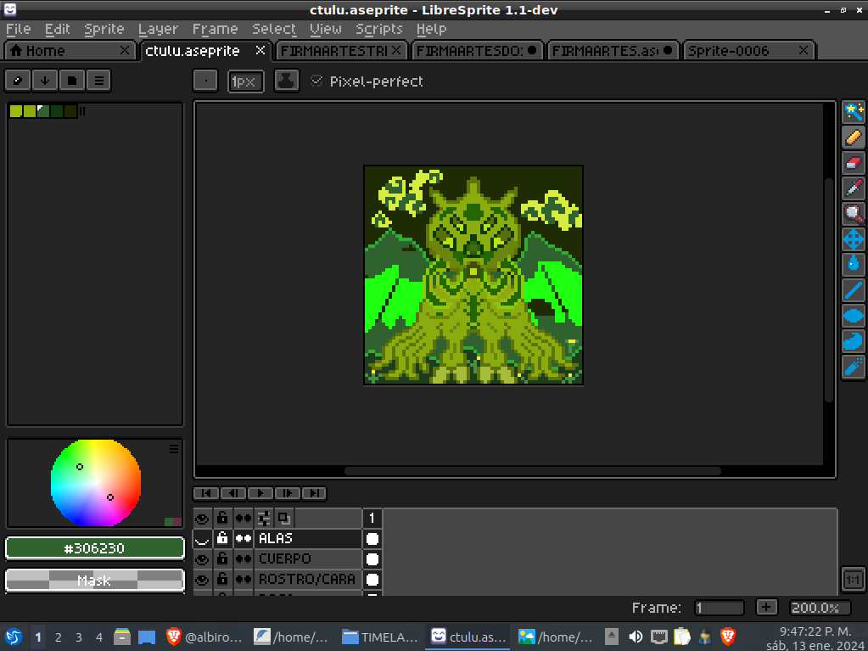Open the Scripts menu
This screenshot has height=651, width=868.
(378, 29)
